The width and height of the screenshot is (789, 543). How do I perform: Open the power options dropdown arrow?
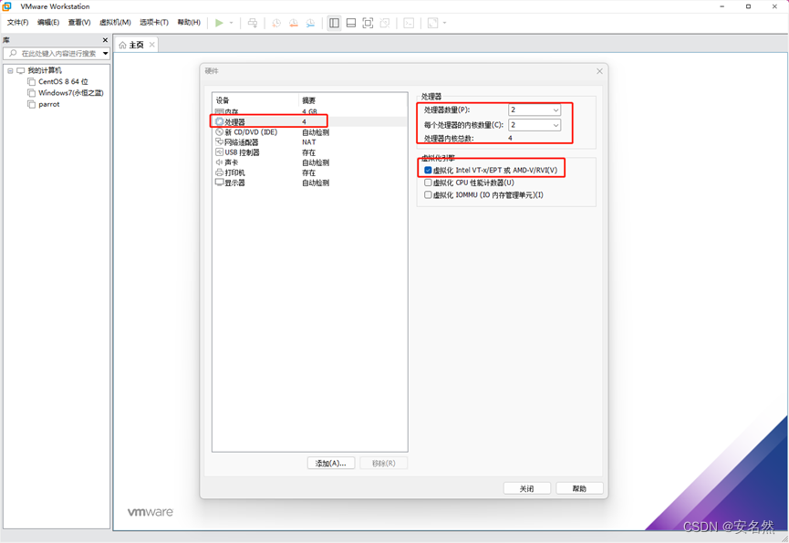point(232,23)
